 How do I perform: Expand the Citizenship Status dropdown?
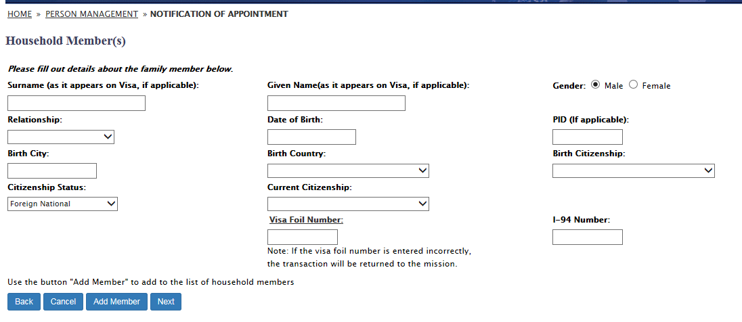[62, 204]
